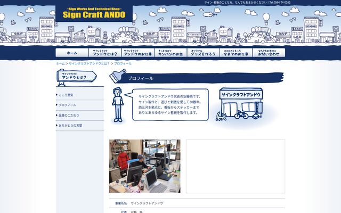This screenshot has height=213, width=341.
Task: Click the paint brush icon beside プロフィール heading
Action: [x=118, y=76]
